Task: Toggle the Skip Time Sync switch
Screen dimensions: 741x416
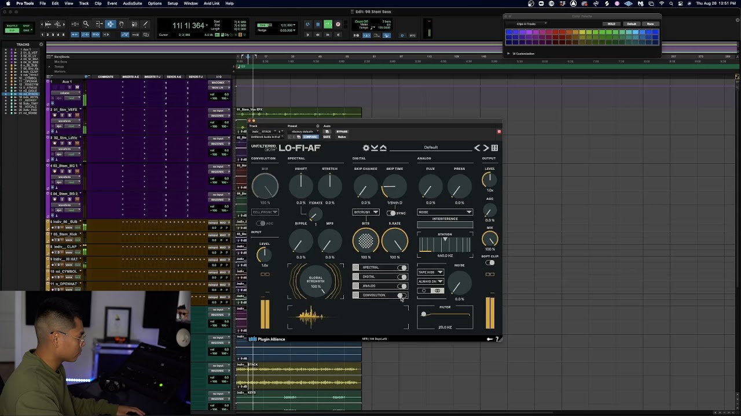Action: (x=391, y=213)
